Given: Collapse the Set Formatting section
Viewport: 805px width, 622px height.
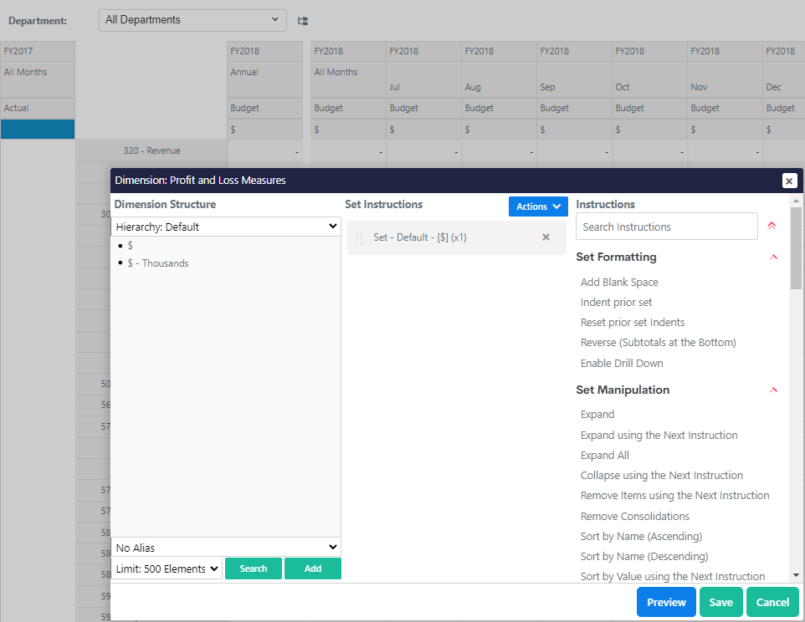Looking at the screenshot, I should pyautogui.click(x=773, y=257).
